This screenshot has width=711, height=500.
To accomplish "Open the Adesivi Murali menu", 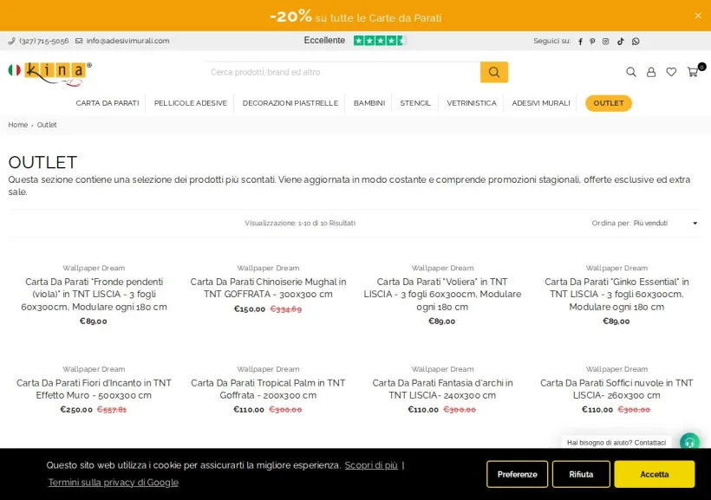I will pos(541,103).
